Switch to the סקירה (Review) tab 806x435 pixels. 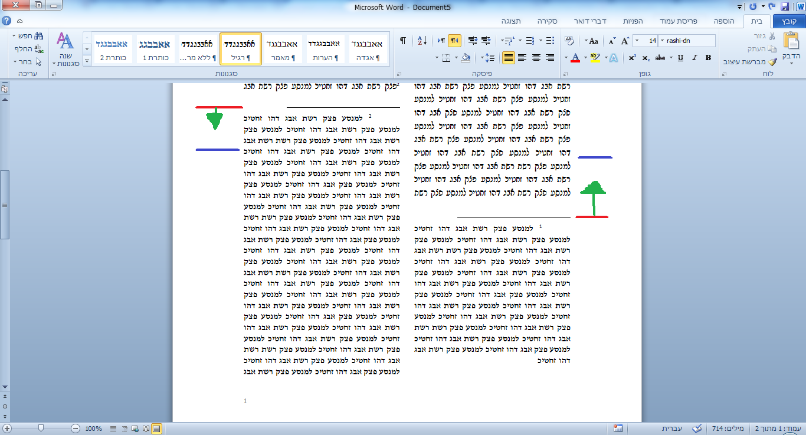point(547,21)
